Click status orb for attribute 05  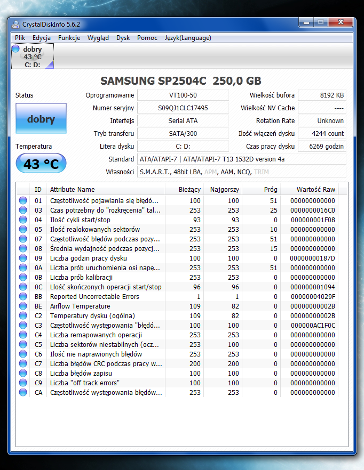[x=23, y=229]
